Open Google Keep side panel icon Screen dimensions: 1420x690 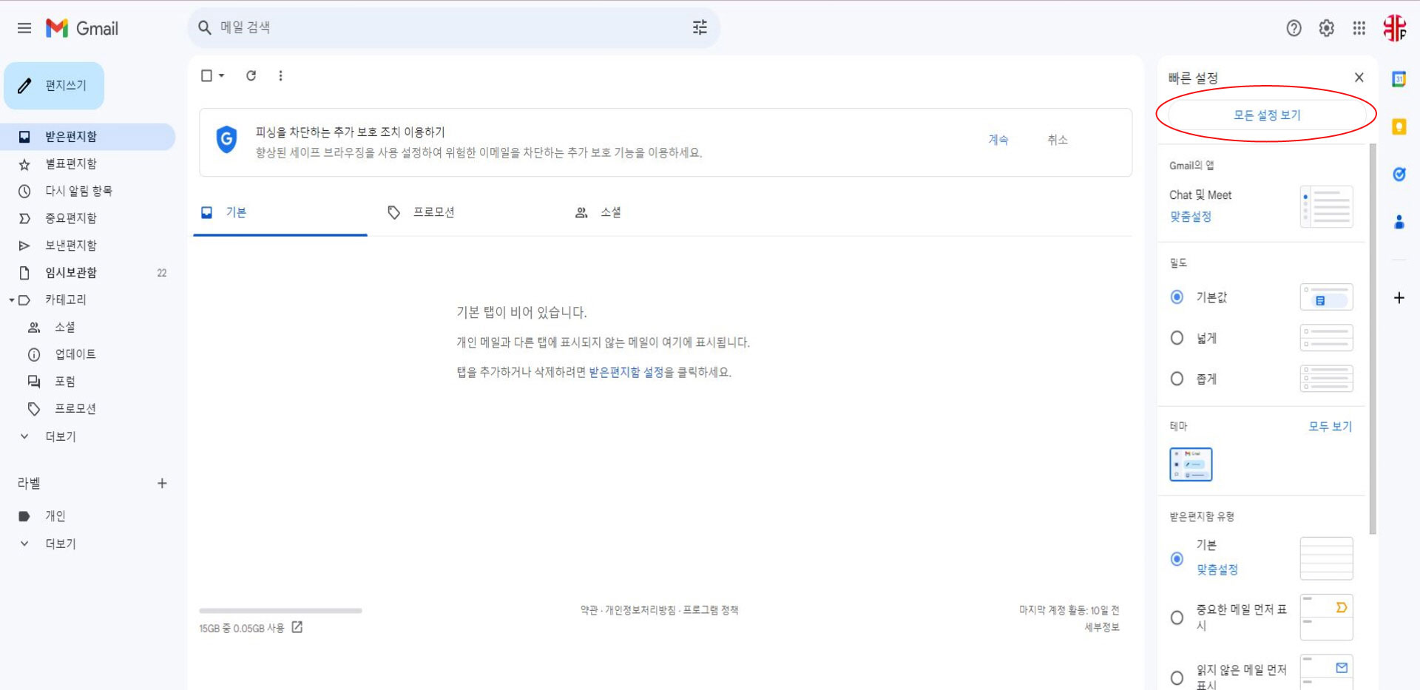pyautogui.click(x=1399, y=126)
